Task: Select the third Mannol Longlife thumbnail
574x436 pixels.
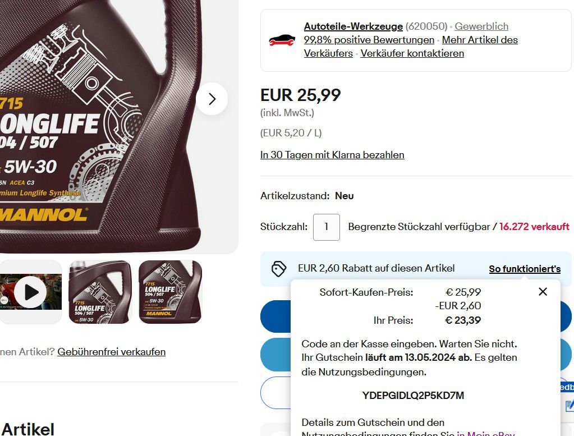Action: click(170, 292)
